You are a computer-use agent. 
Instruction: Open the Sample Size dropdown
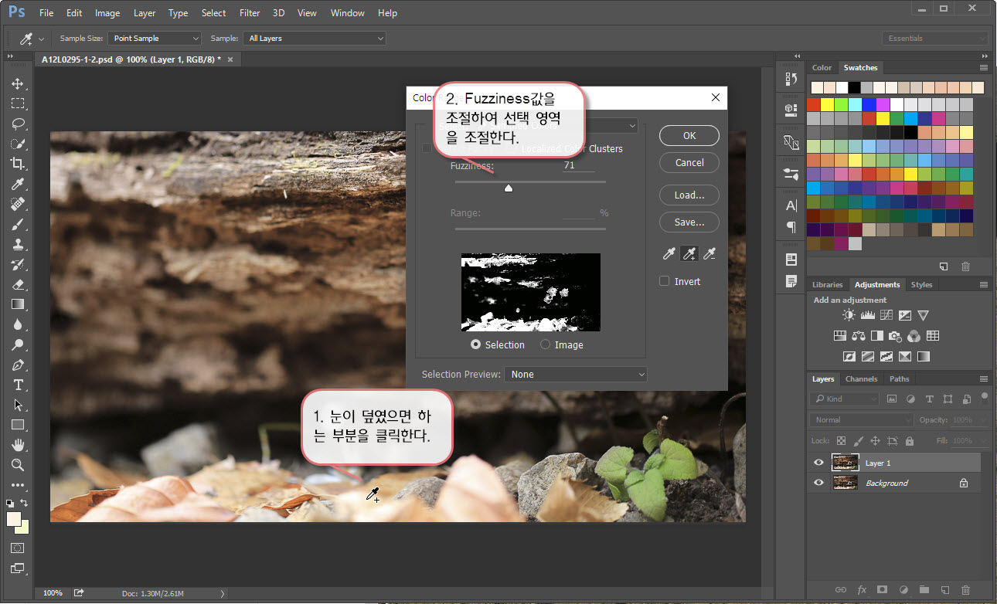tap(155, 38)
